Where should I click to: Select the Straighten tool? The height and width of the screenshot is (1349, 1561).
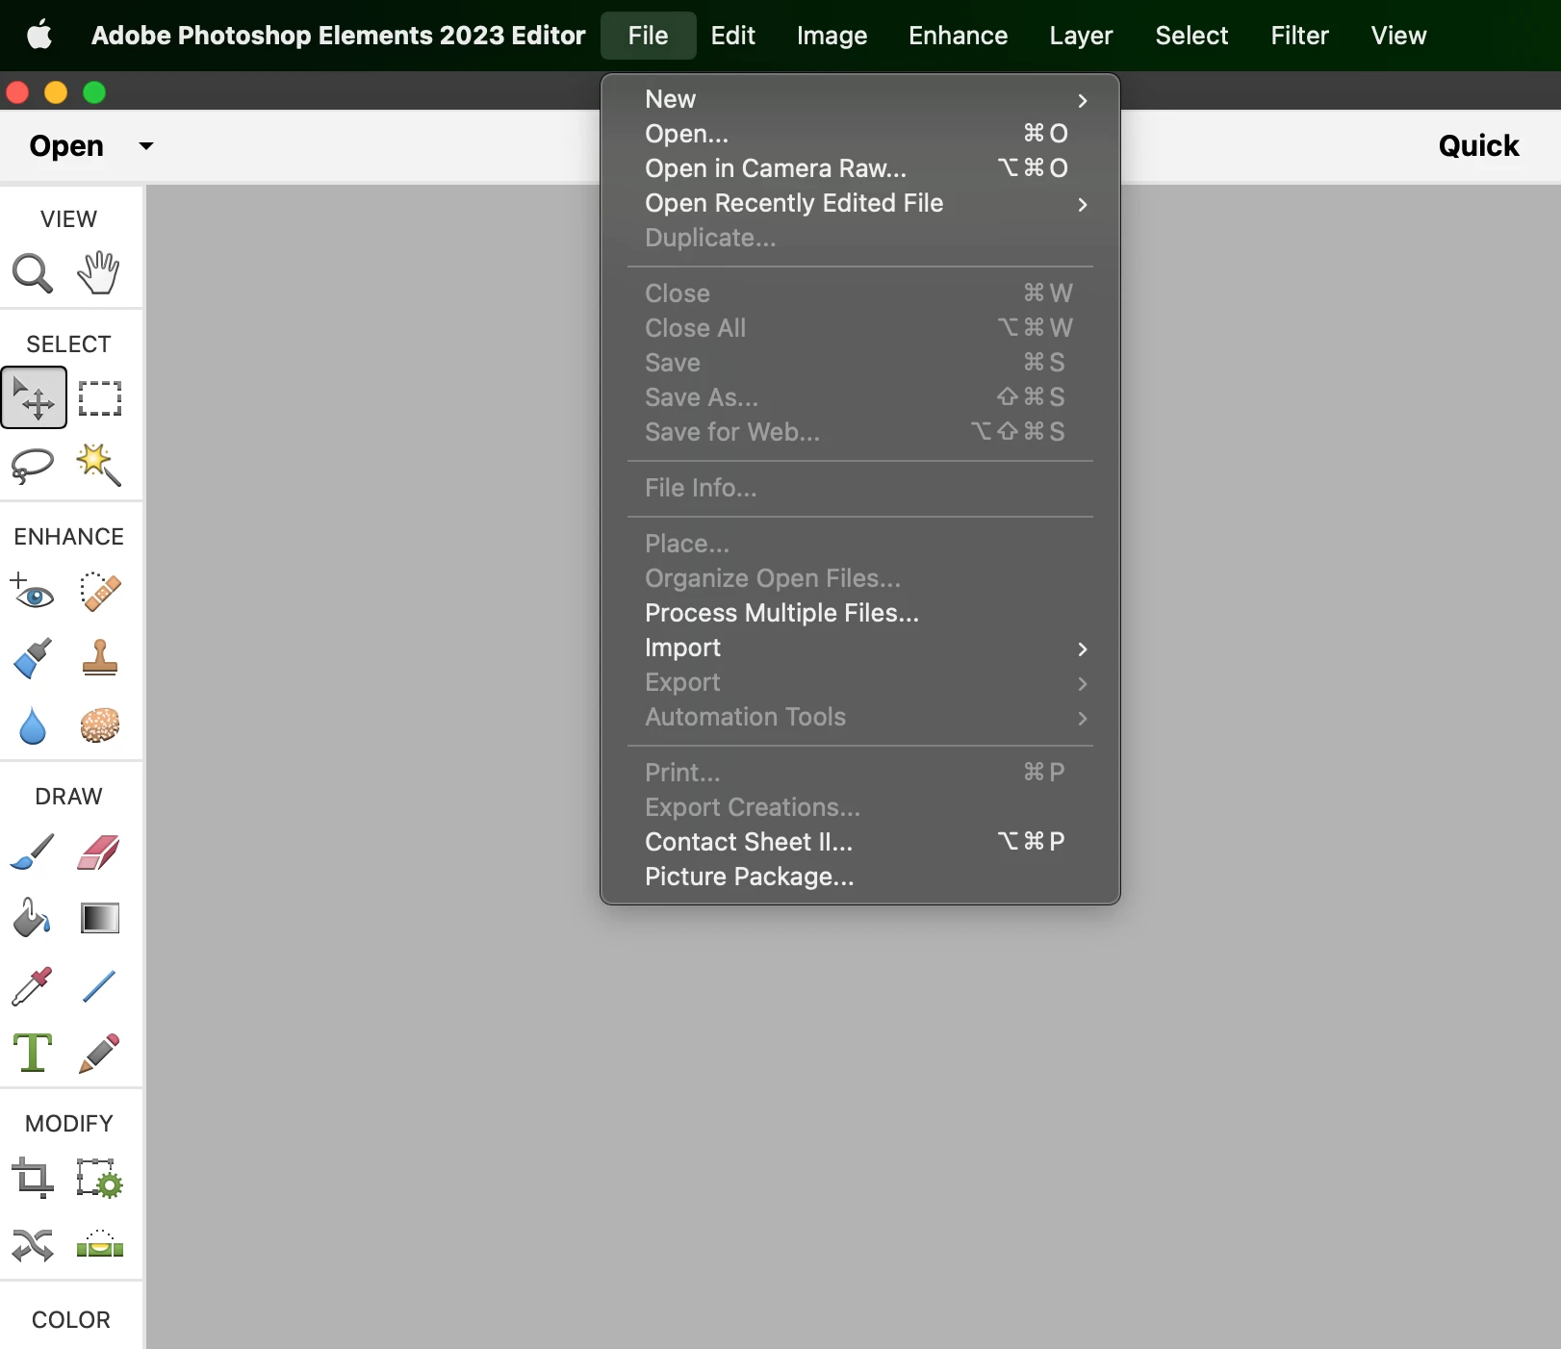100,1244
